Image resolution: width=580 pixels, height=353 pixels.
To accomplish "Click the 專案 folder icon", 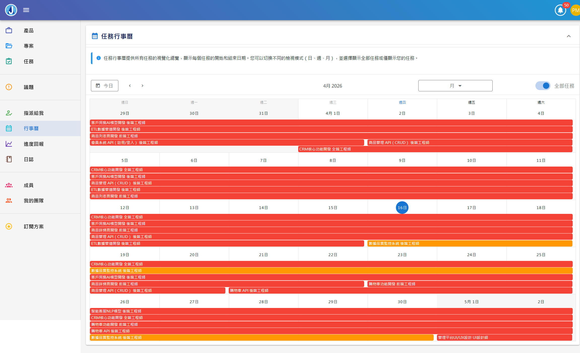I will 9,46.
